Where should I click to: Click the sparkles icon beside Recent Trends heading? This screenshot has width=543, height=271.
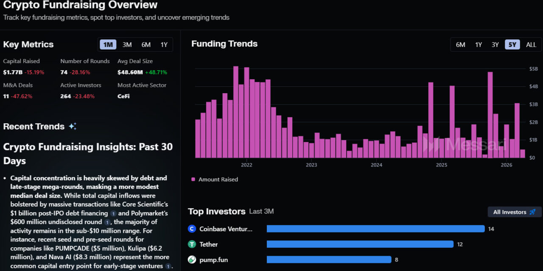pyautogui.click(x=73, y=126)
